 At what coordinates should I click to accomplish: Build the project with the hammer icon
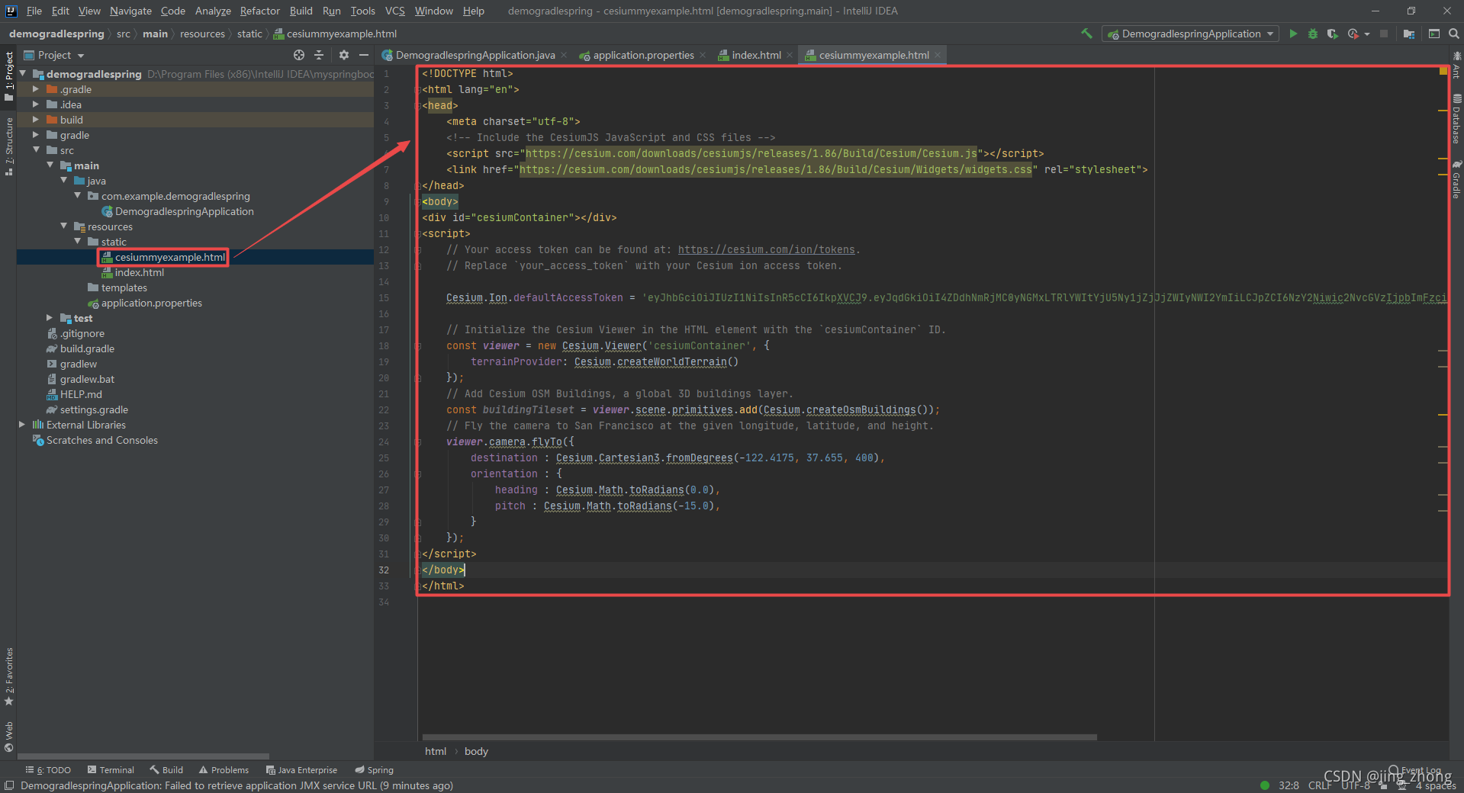pyautogui.click(x=1086, y=34)
